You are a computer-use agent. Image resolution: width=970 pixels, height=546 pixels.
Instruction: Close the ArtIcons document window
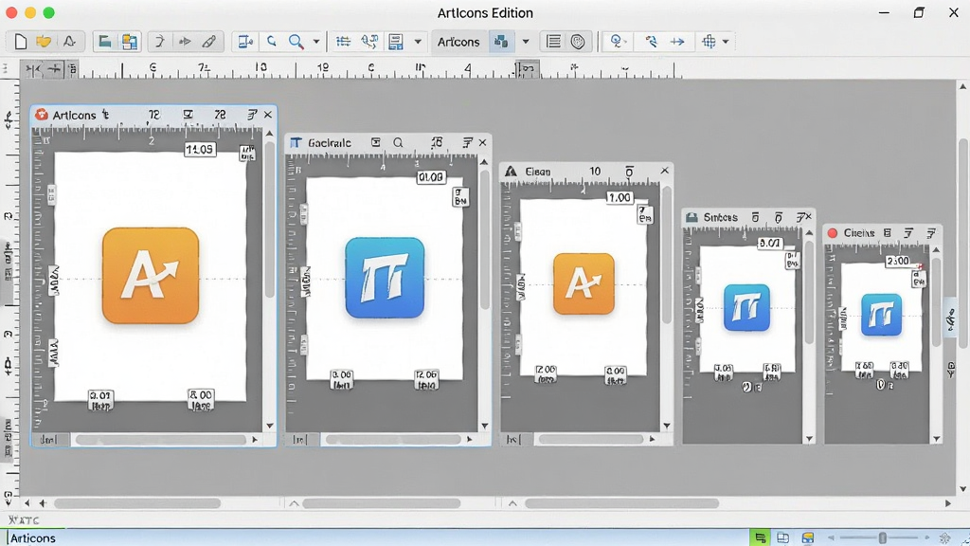coord(268,115)
